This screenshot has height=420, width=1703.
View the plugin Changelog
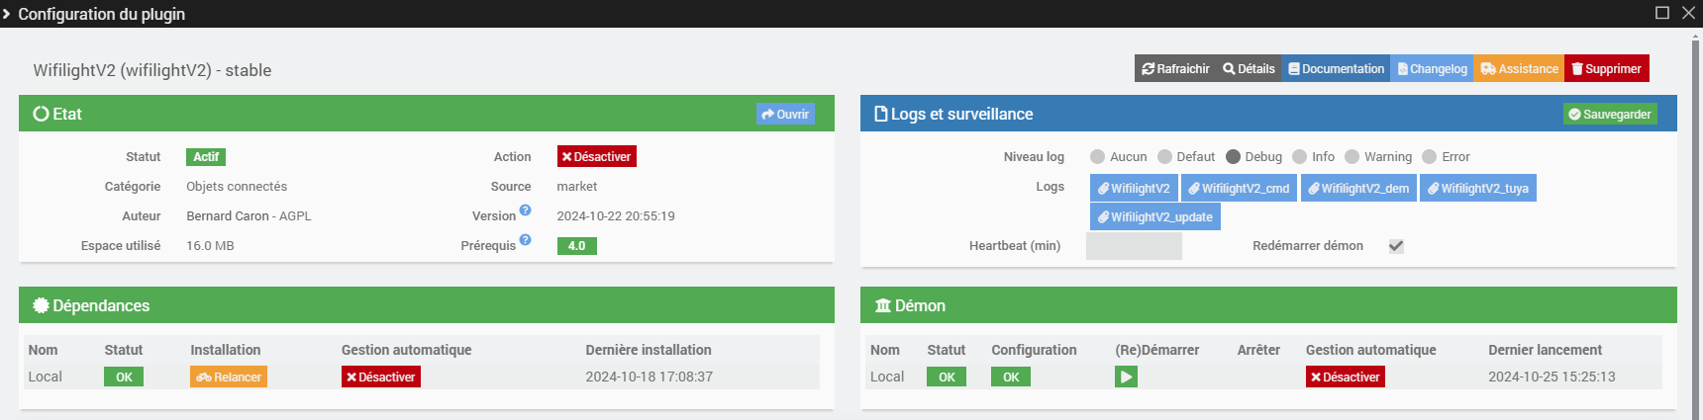1432,69
